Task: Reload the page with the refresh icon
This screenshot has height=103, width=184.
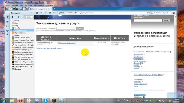Action: [x=50, y=13]
